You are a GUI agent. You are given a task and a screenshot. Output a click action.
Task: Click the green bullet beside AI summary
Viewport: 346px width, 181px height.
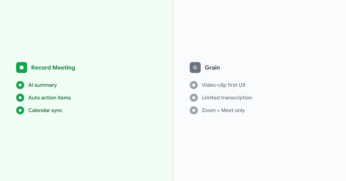(x=20, y=85)
